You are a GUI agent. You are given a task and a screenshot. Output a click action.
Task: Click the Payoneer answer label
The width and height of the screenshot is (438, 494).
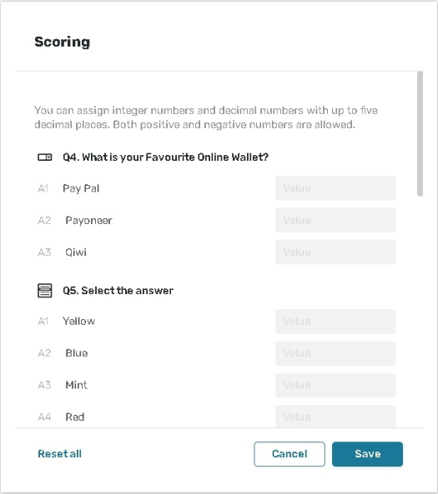tap(88, 220)
